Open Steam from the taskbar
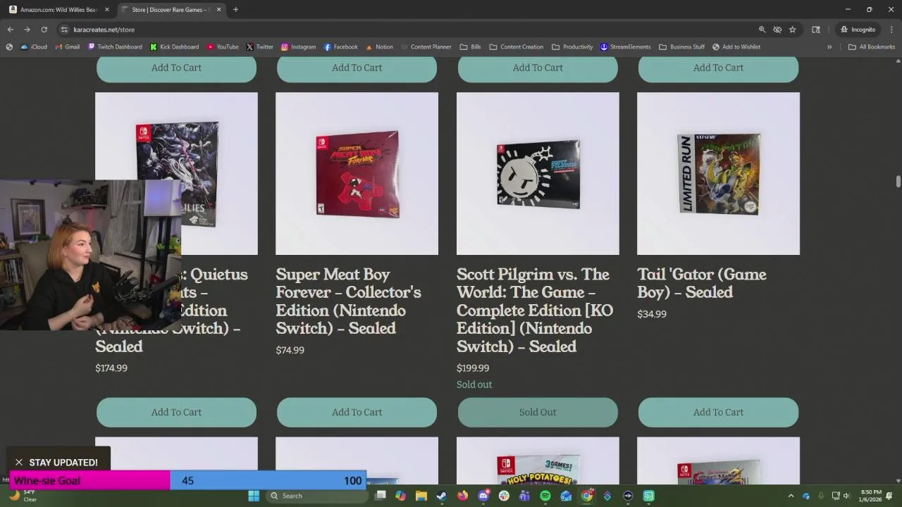Screen dimensions: 902x507 (x=441, y=496)
